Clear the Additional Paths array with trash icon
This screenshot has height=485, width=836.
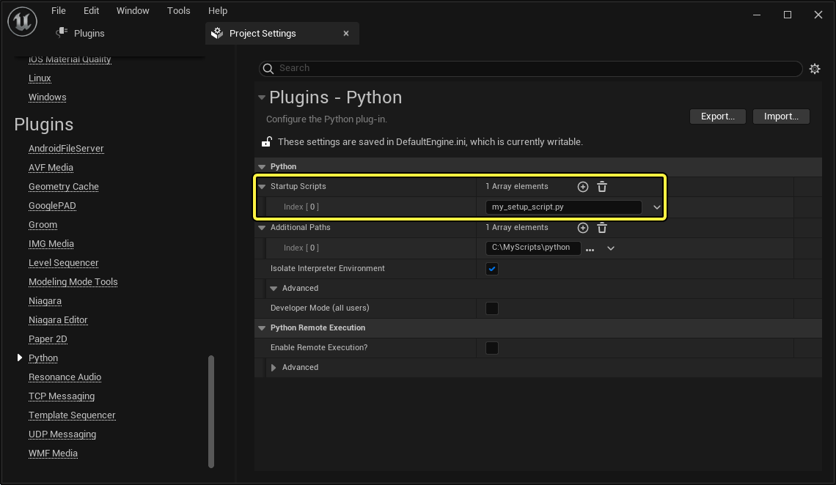[601, 228]
